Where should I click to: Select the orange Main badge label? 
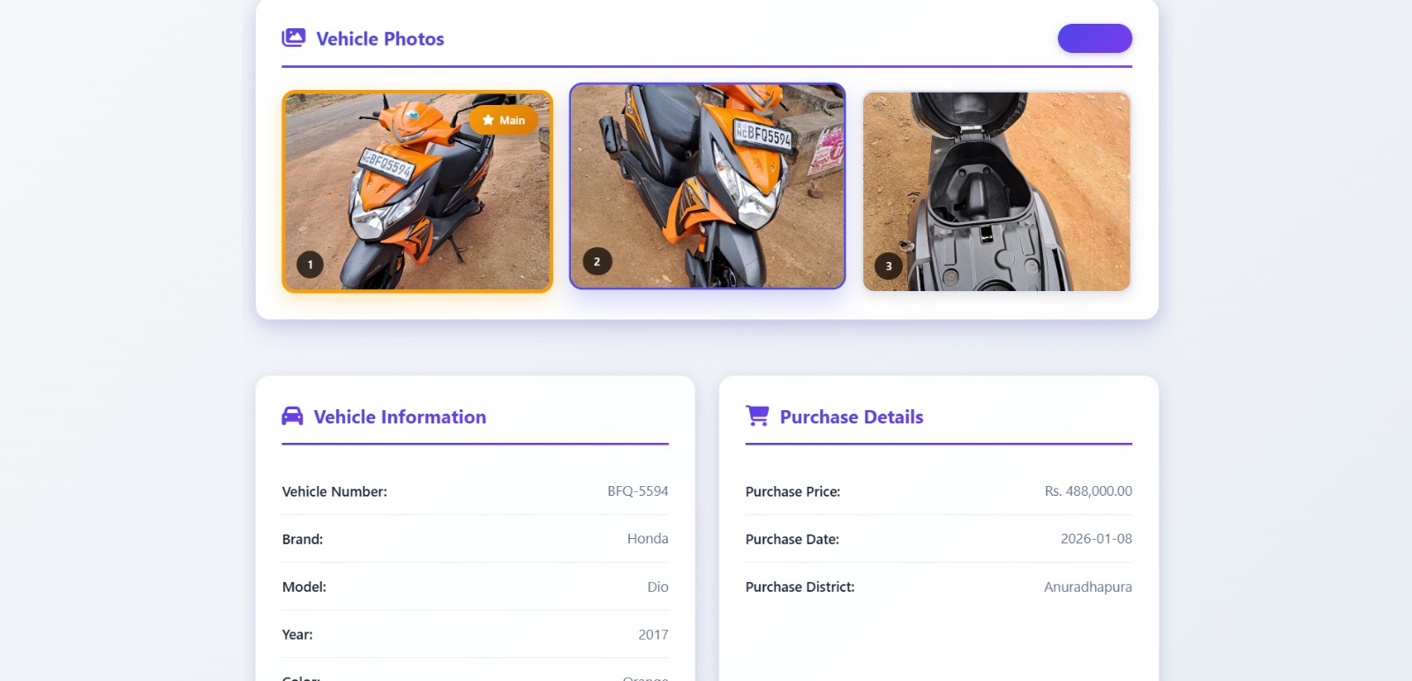[x=504, y=120]
